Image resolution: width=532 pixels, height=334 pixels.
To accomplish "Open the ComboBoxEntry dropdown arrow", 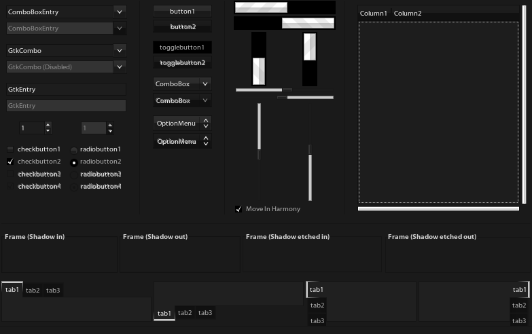I will point(120,12).
